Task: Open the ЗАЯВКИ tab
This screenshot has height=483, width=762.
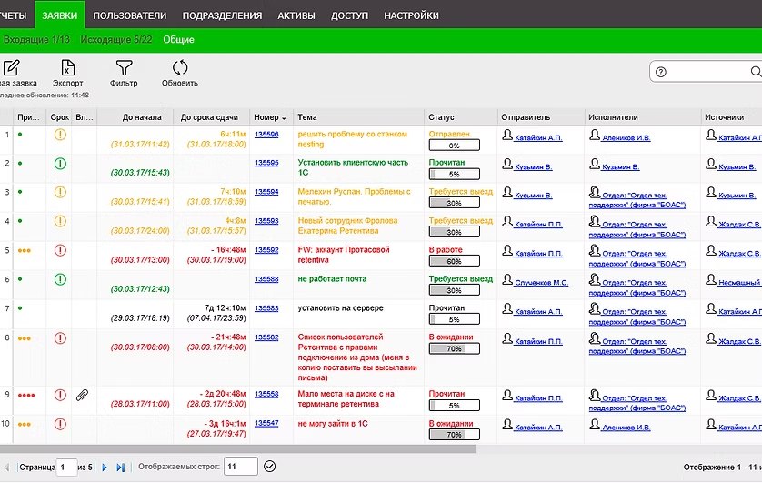Action: pyautogui.click(x=60, y=15)
